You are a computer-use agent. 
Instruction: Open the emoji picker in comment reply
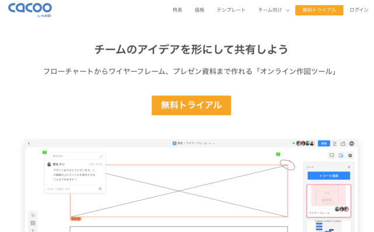coord(100,189)
